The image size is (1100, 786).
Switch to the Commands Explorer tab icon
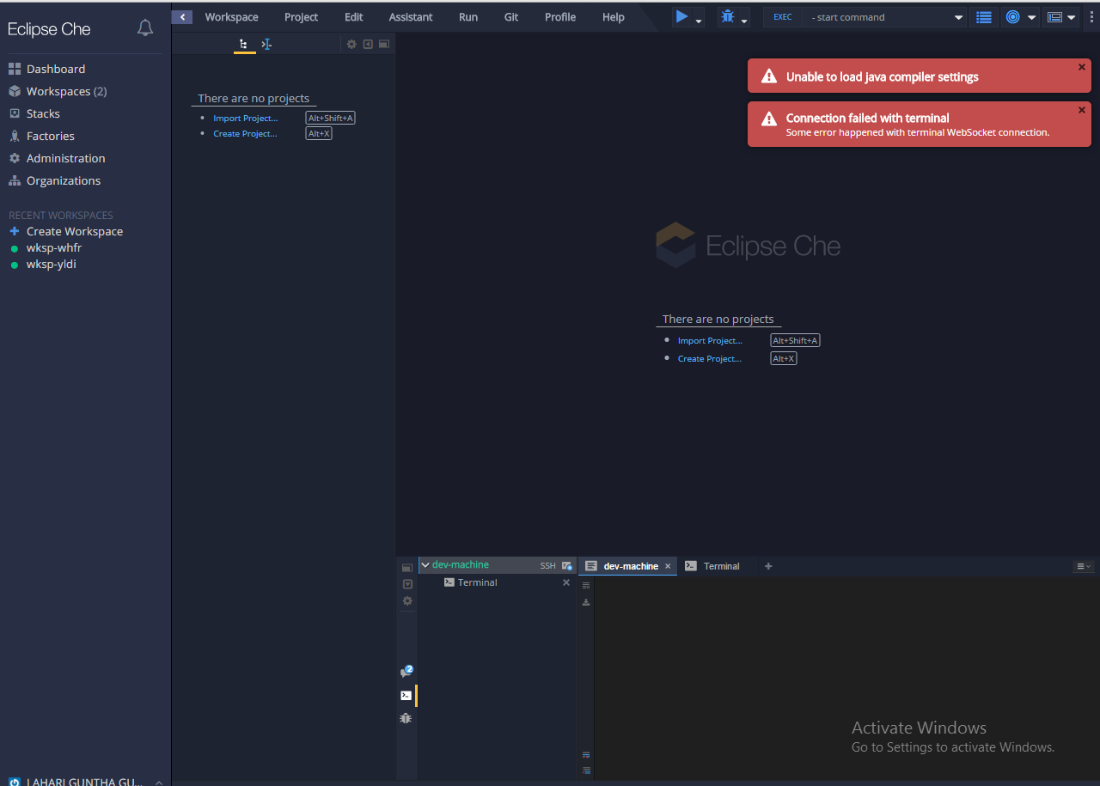click(266, 44)
